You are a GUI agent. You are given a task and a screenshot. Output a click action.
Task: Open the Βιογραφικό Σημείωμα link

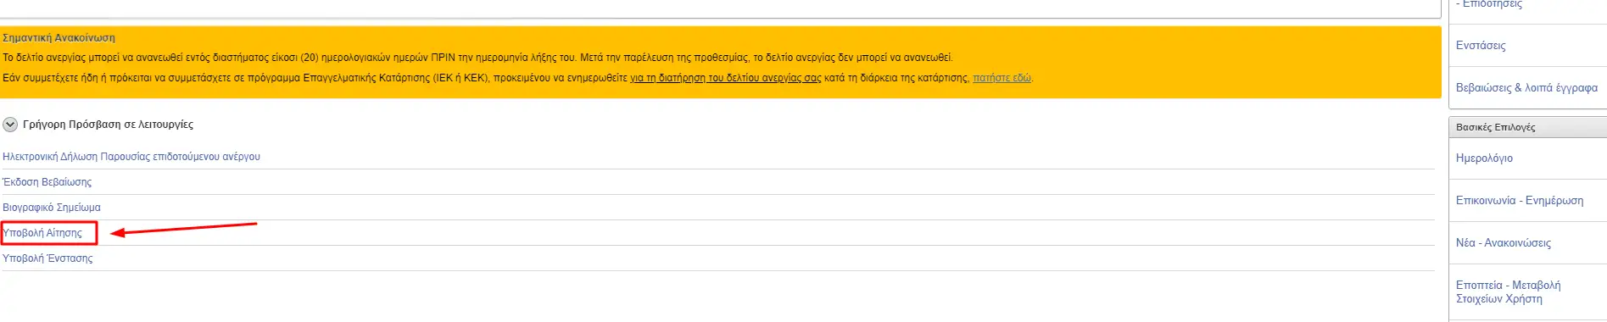[x=52, y=208]
